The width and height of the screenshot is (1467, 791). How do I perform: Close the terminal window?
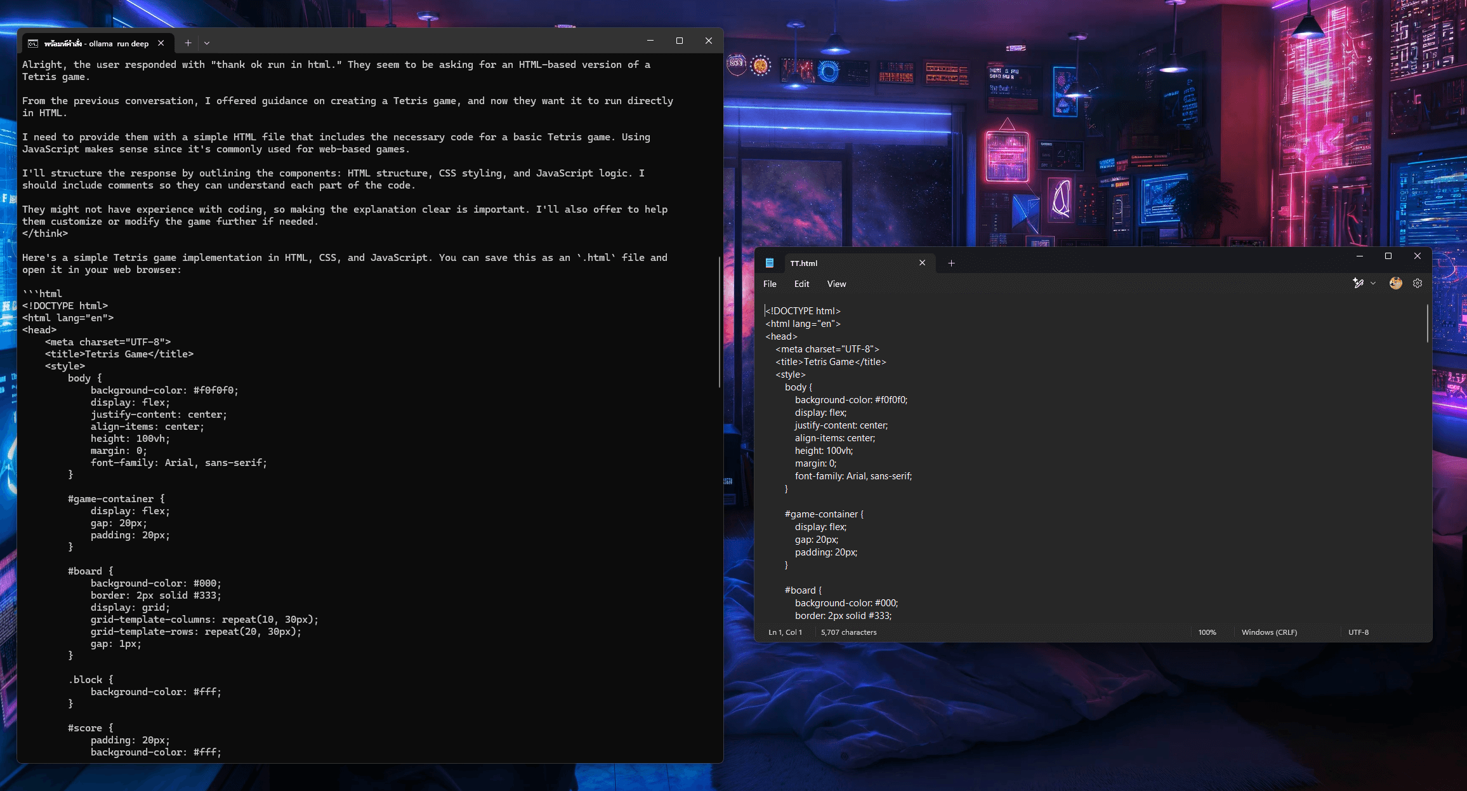click(x=709, y=41)
